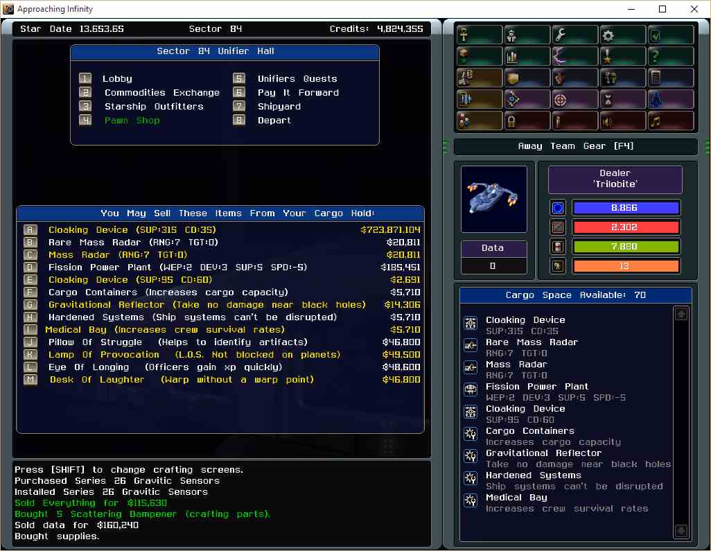Click the Trilobite ship portrait
Screen dimensions: 711x551
(x=493, y=198)
